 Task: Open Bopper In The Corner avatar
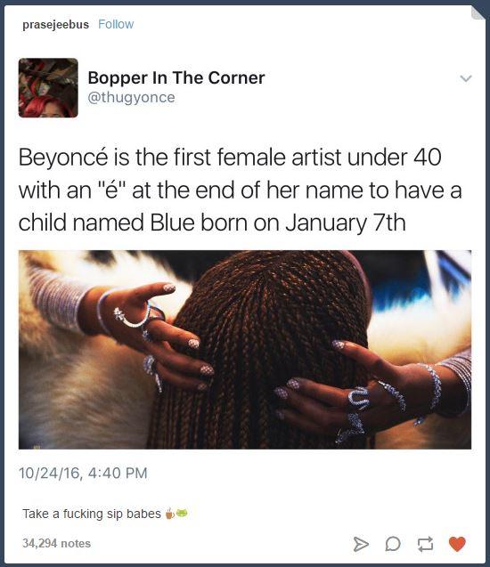click(x=48, y=88)
